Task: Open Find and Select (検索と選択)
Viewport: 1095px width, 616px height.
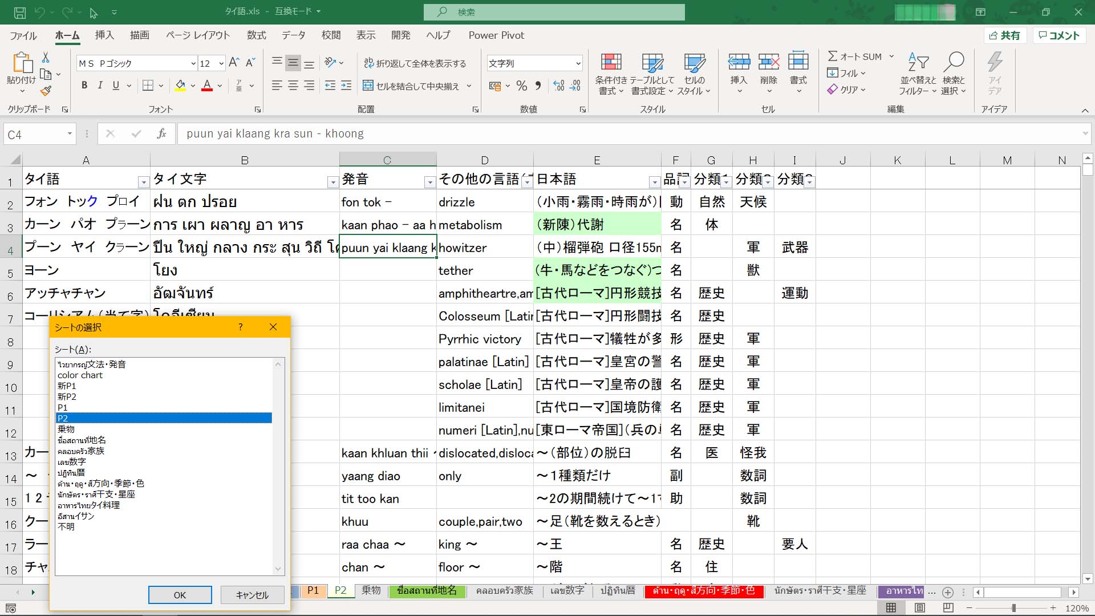Action: [x=954, y=74]
